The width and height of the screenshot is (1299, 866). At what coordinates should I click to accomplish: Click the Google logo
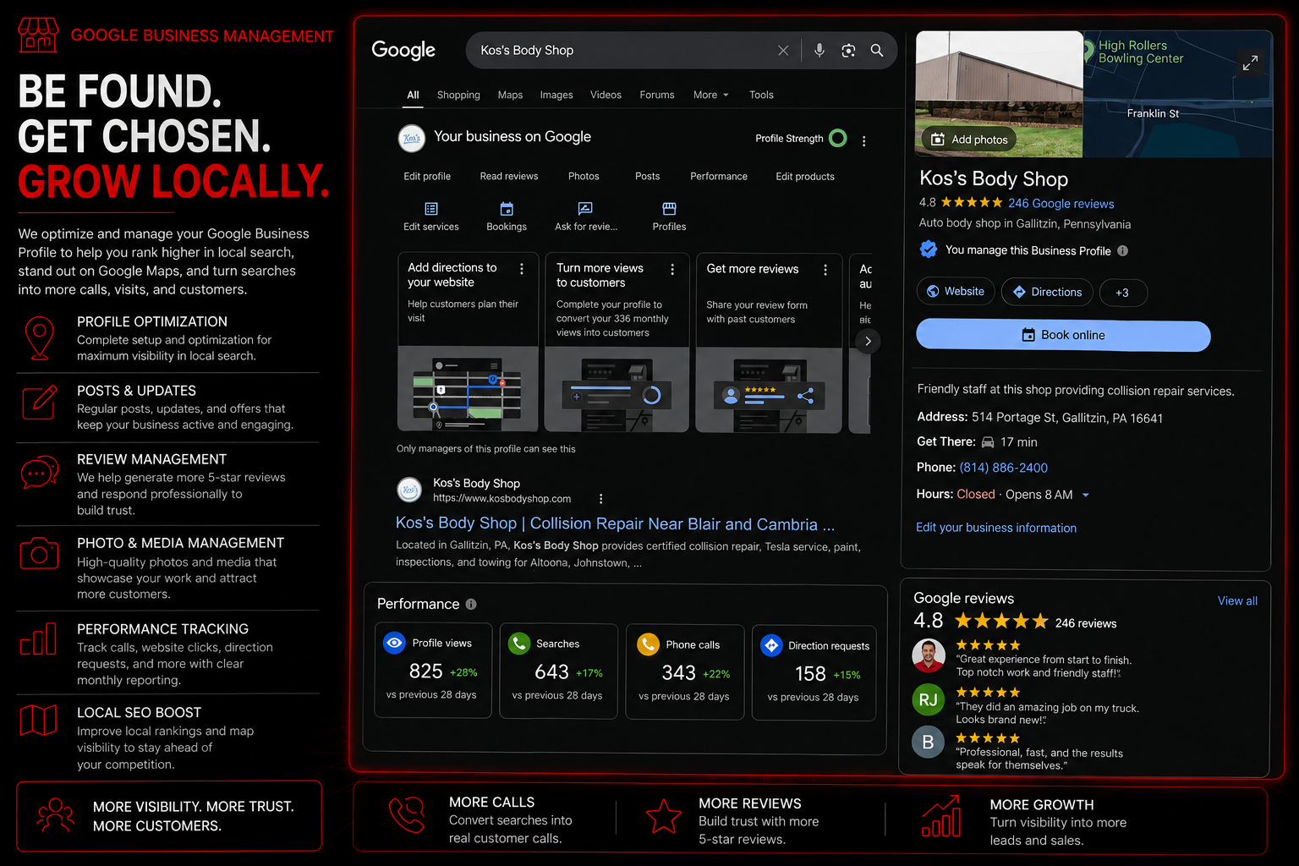[x=403, y=51]
